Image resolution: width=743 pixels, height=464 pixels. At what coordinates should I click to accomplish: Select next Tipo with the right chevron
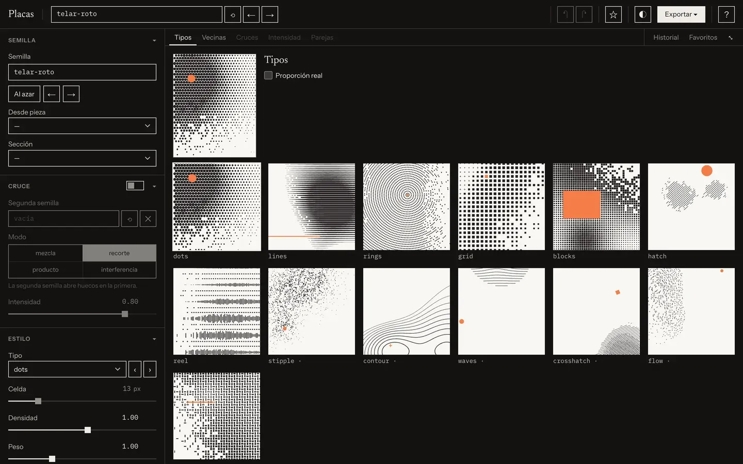150,369
